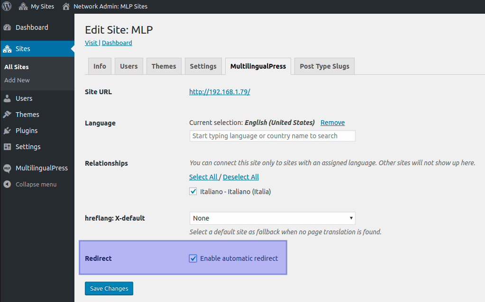Image resolution: width=485 pixels, height=302 pixels.
Task: Click the 'Select a default site as fallback' hint
Action: click(285, 232)
